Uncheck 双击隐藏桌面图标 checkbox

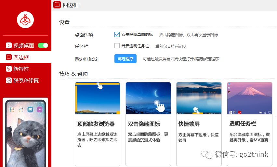coord(117,34)
